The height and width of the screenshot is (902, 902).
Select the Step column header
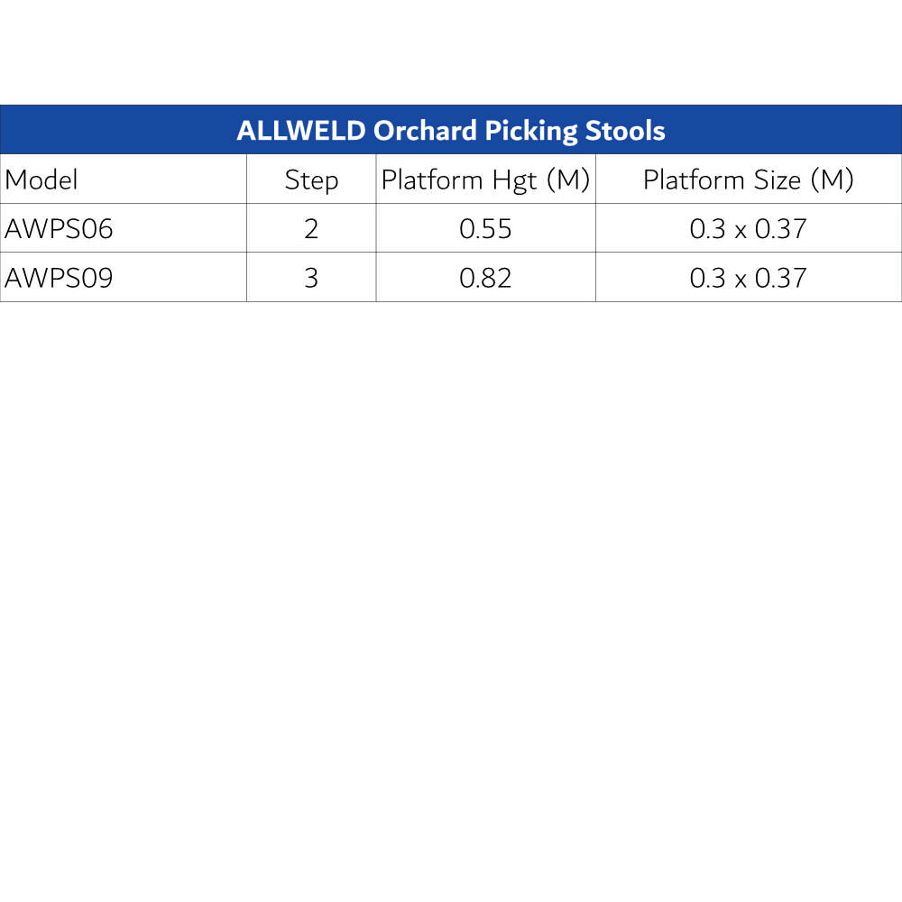(311, 180)
